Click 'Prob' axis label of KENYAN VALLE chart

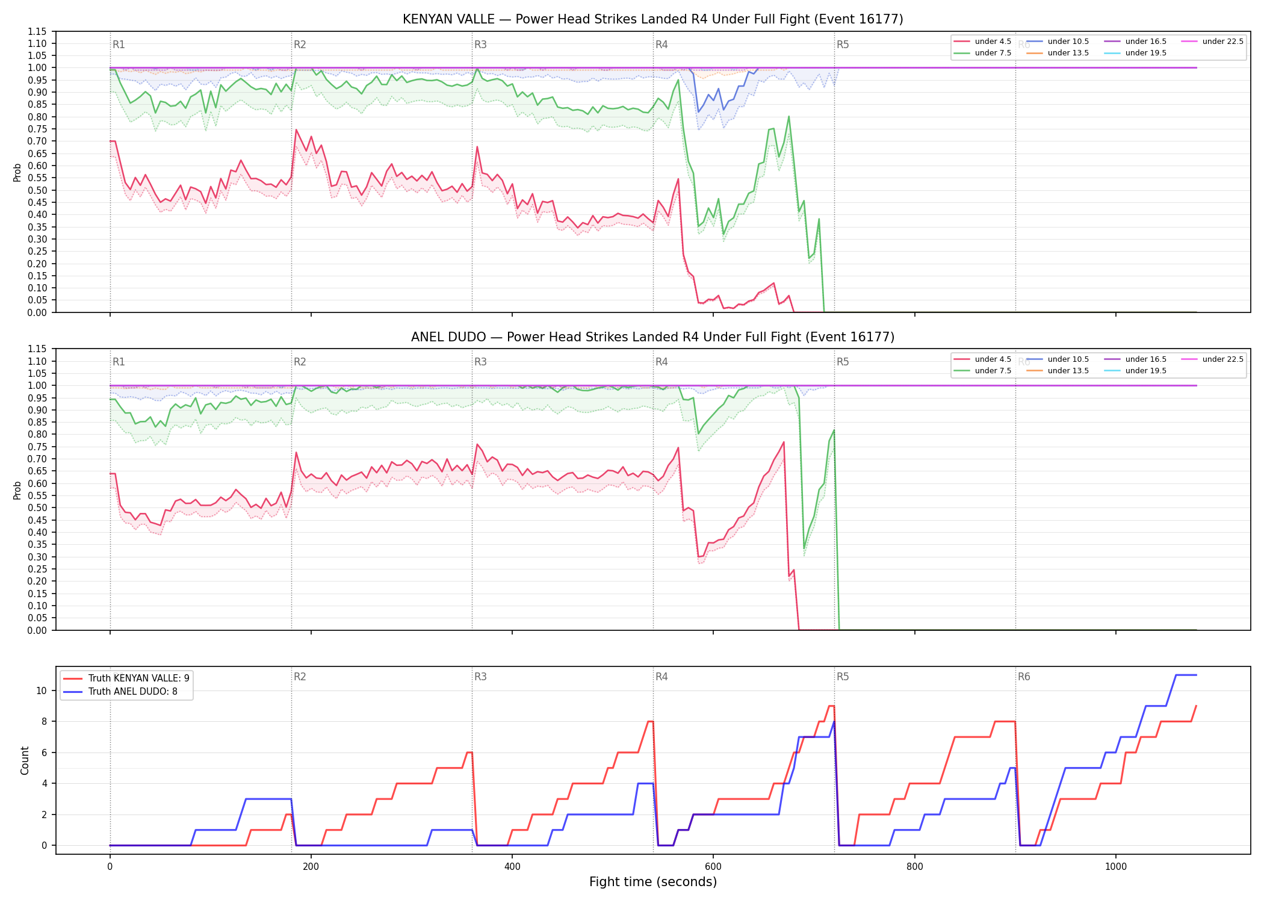pos(17,173)
